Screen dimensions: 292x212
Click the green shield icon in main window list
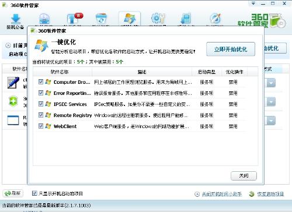tap(13, 101)
